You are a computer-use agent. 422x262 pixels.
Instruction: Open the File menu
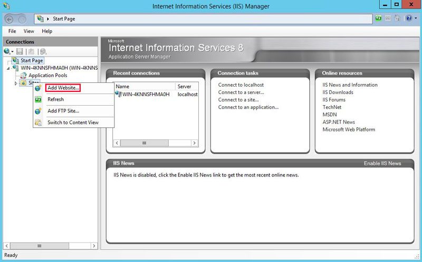pos(12,31)
